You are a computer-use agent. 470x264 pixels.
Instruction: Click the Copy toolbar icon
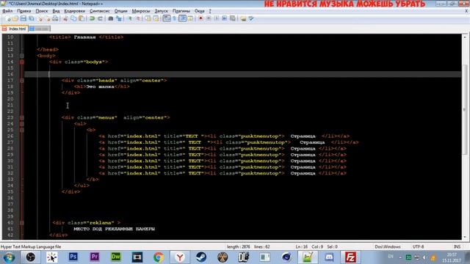(73, 18)
